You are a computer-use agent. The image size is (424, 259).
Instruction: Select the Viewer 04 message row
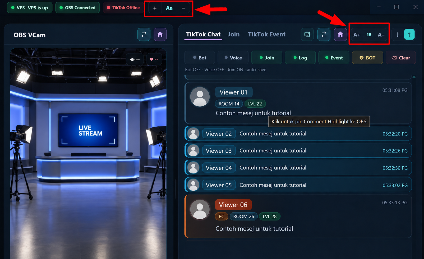[x=298, y=167]
